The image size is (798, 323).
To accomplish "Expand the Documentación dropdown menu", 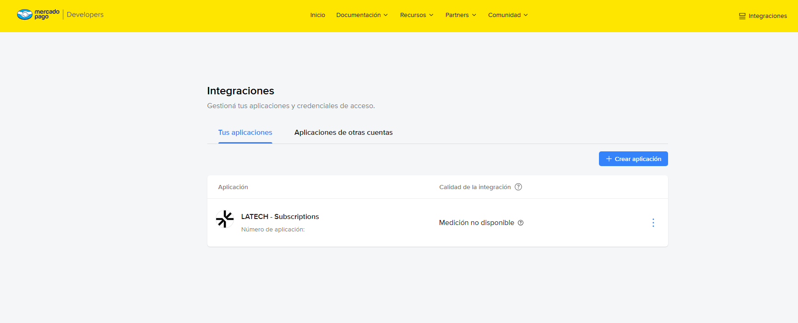I will click(x=362, y=15).
